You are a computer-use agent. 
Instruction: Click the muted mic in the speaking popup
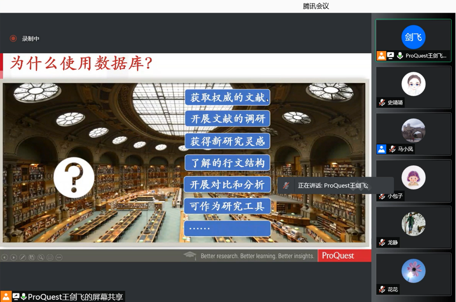click(286, 186)
